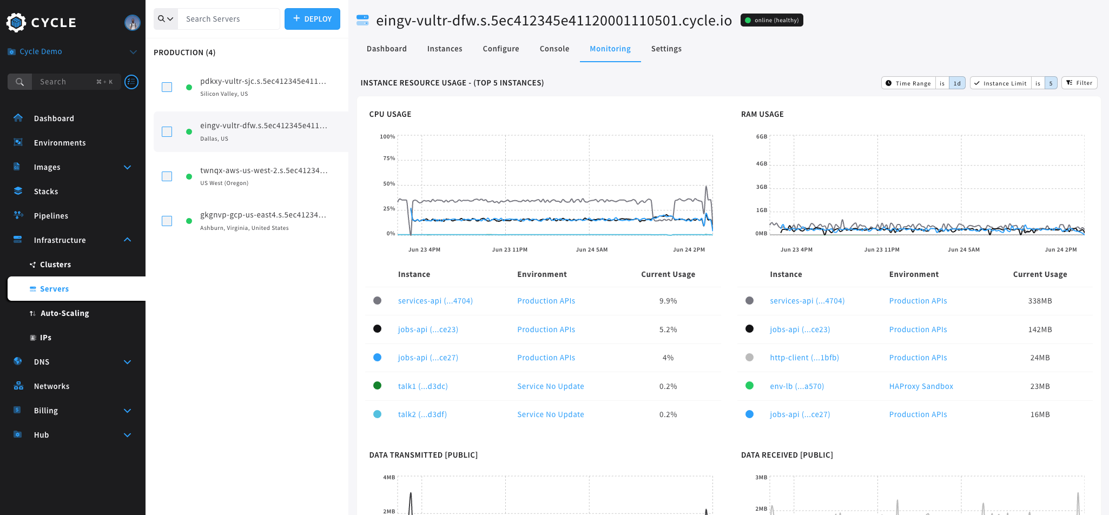This screenshot has width=1109, height=515.
Task: Open the Filter button
Action: click(x=1079, y=83)
